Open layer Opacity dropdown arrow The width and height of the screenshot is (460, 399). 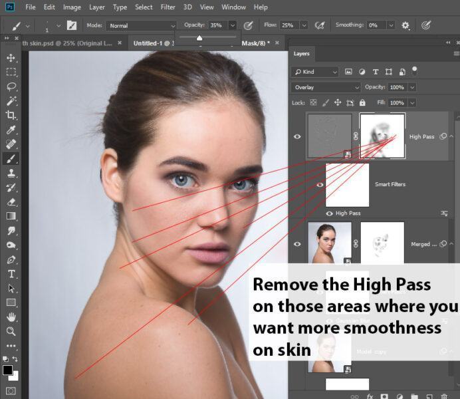point(412,87)
